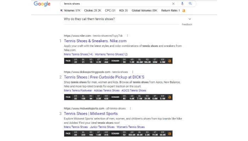Image resolution: width=248 pixels, height=141 pixels.
Task: Click the 'Global Volume: 89K' metric
Action: [x=145, y=11]
